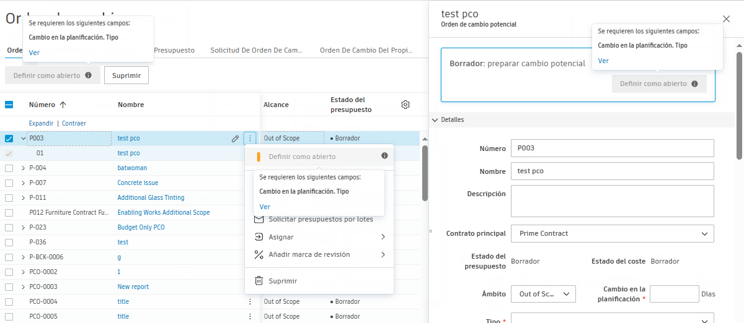Click the trash icon beside Suprimir
Image resolution: width=744 pixels, height=323 pixels.
pyautogui.click(x=259, y=281)
